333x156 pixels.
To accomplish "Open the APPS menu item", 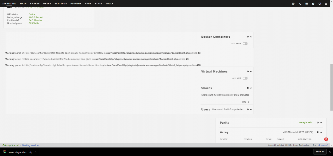I will click(88, 4).
